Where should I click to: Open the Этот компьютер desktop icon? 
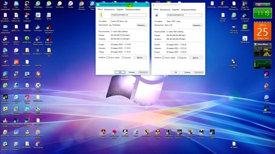pos(6,5)
